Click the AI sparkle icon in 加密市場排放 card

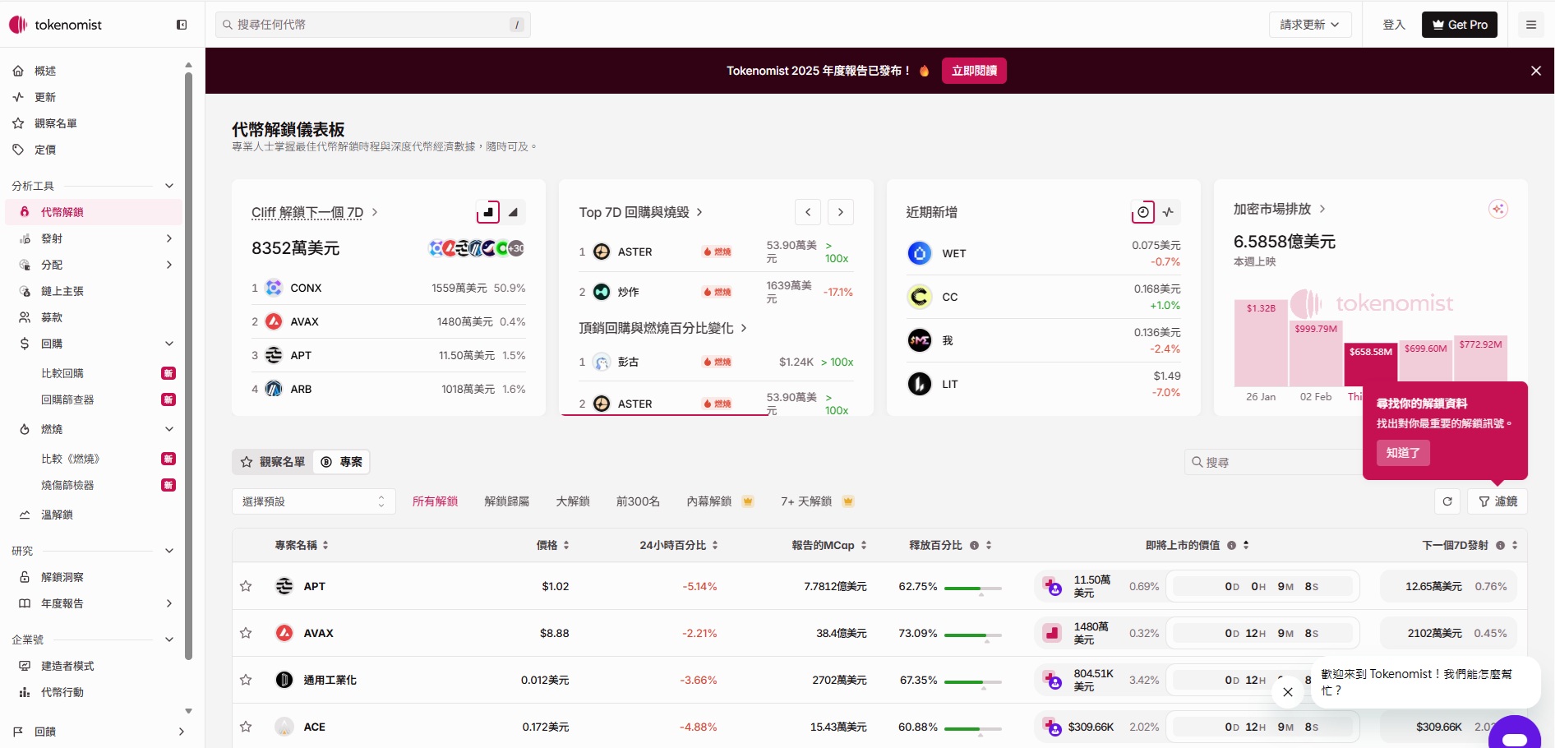click(x=1497, y=210)
